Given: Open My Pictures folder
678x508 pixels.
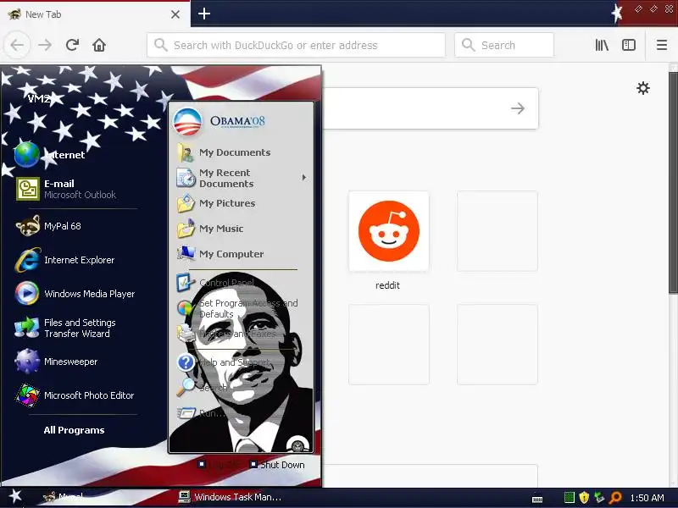Looking at the screenshot, I should 216,203.
